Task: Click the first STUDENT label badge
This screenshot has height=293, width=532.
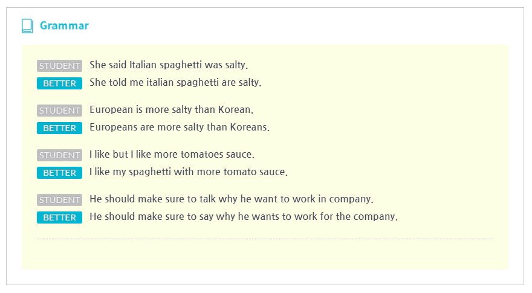Action: click(59, 65)
